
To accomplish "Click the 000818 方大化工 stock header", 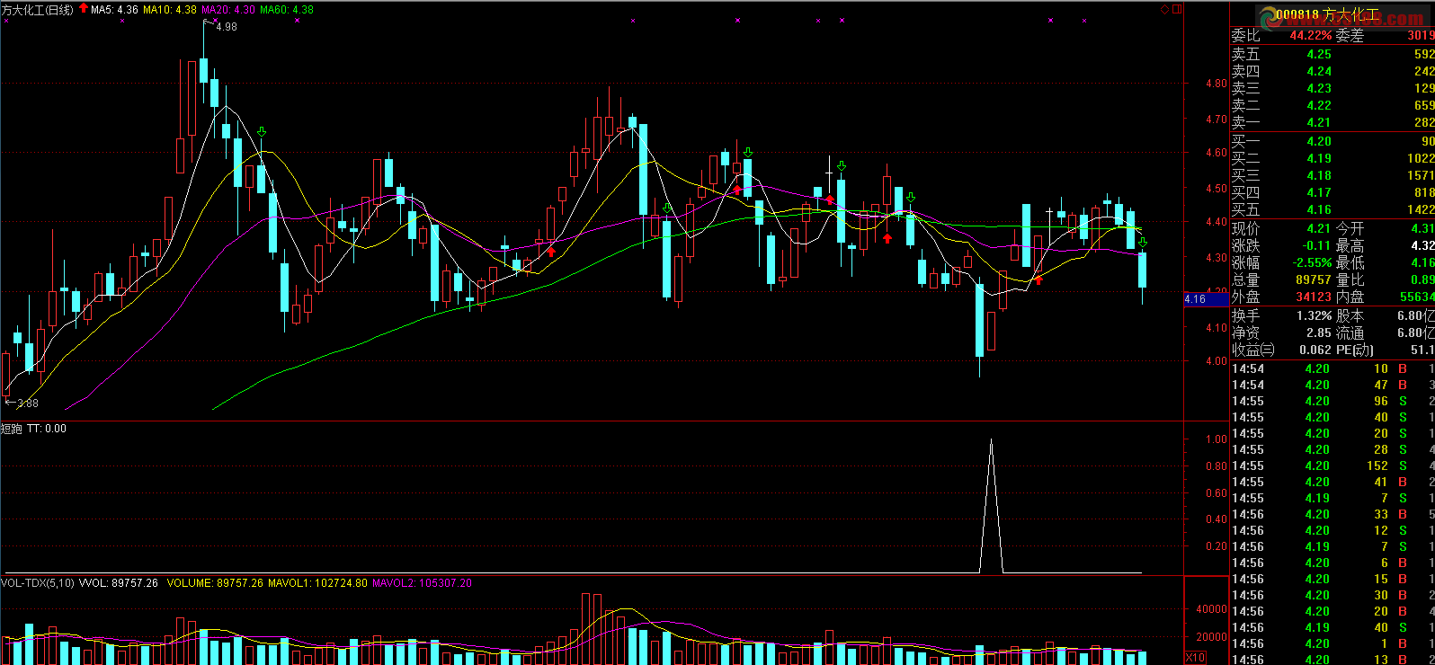I will point(1327,15).
